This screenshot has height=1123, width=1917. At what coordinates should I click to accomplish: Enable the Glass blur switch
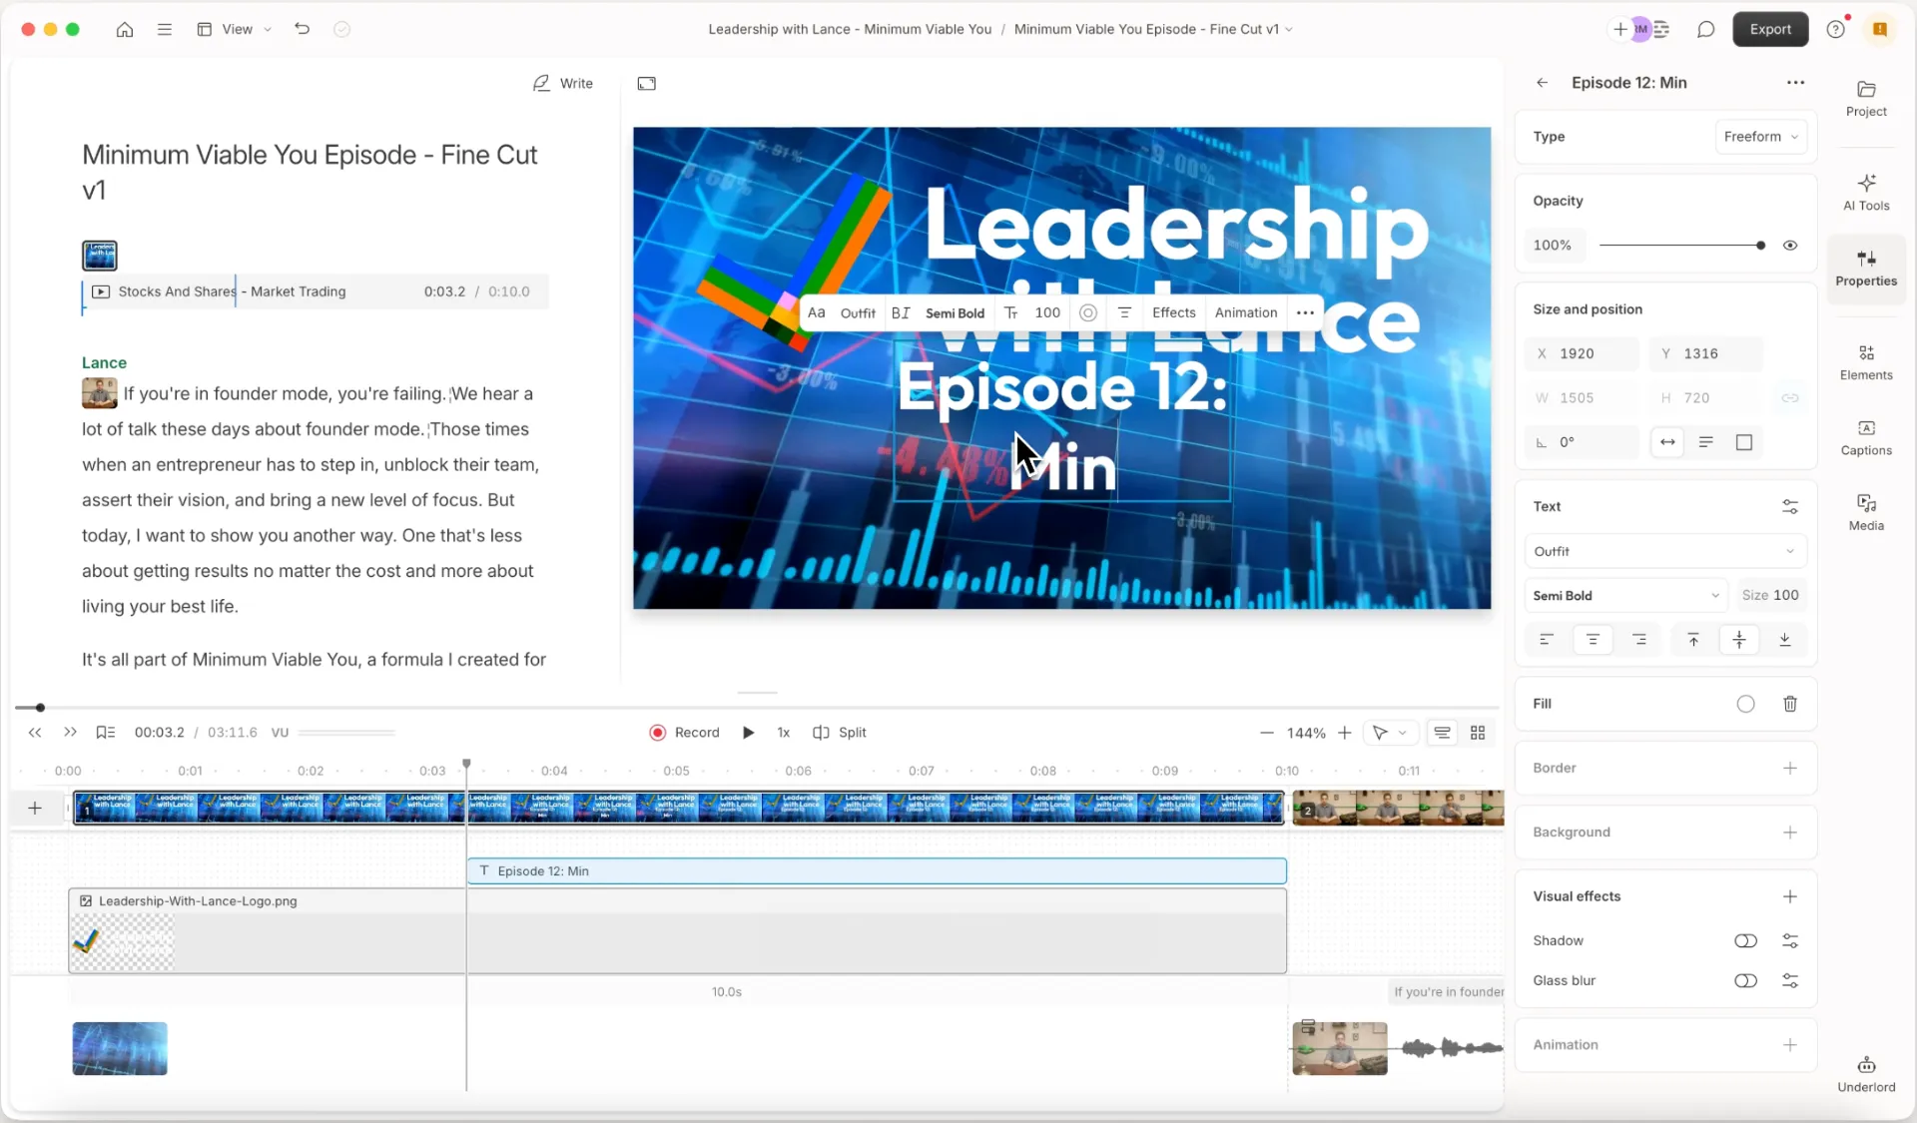[1744, 980]
